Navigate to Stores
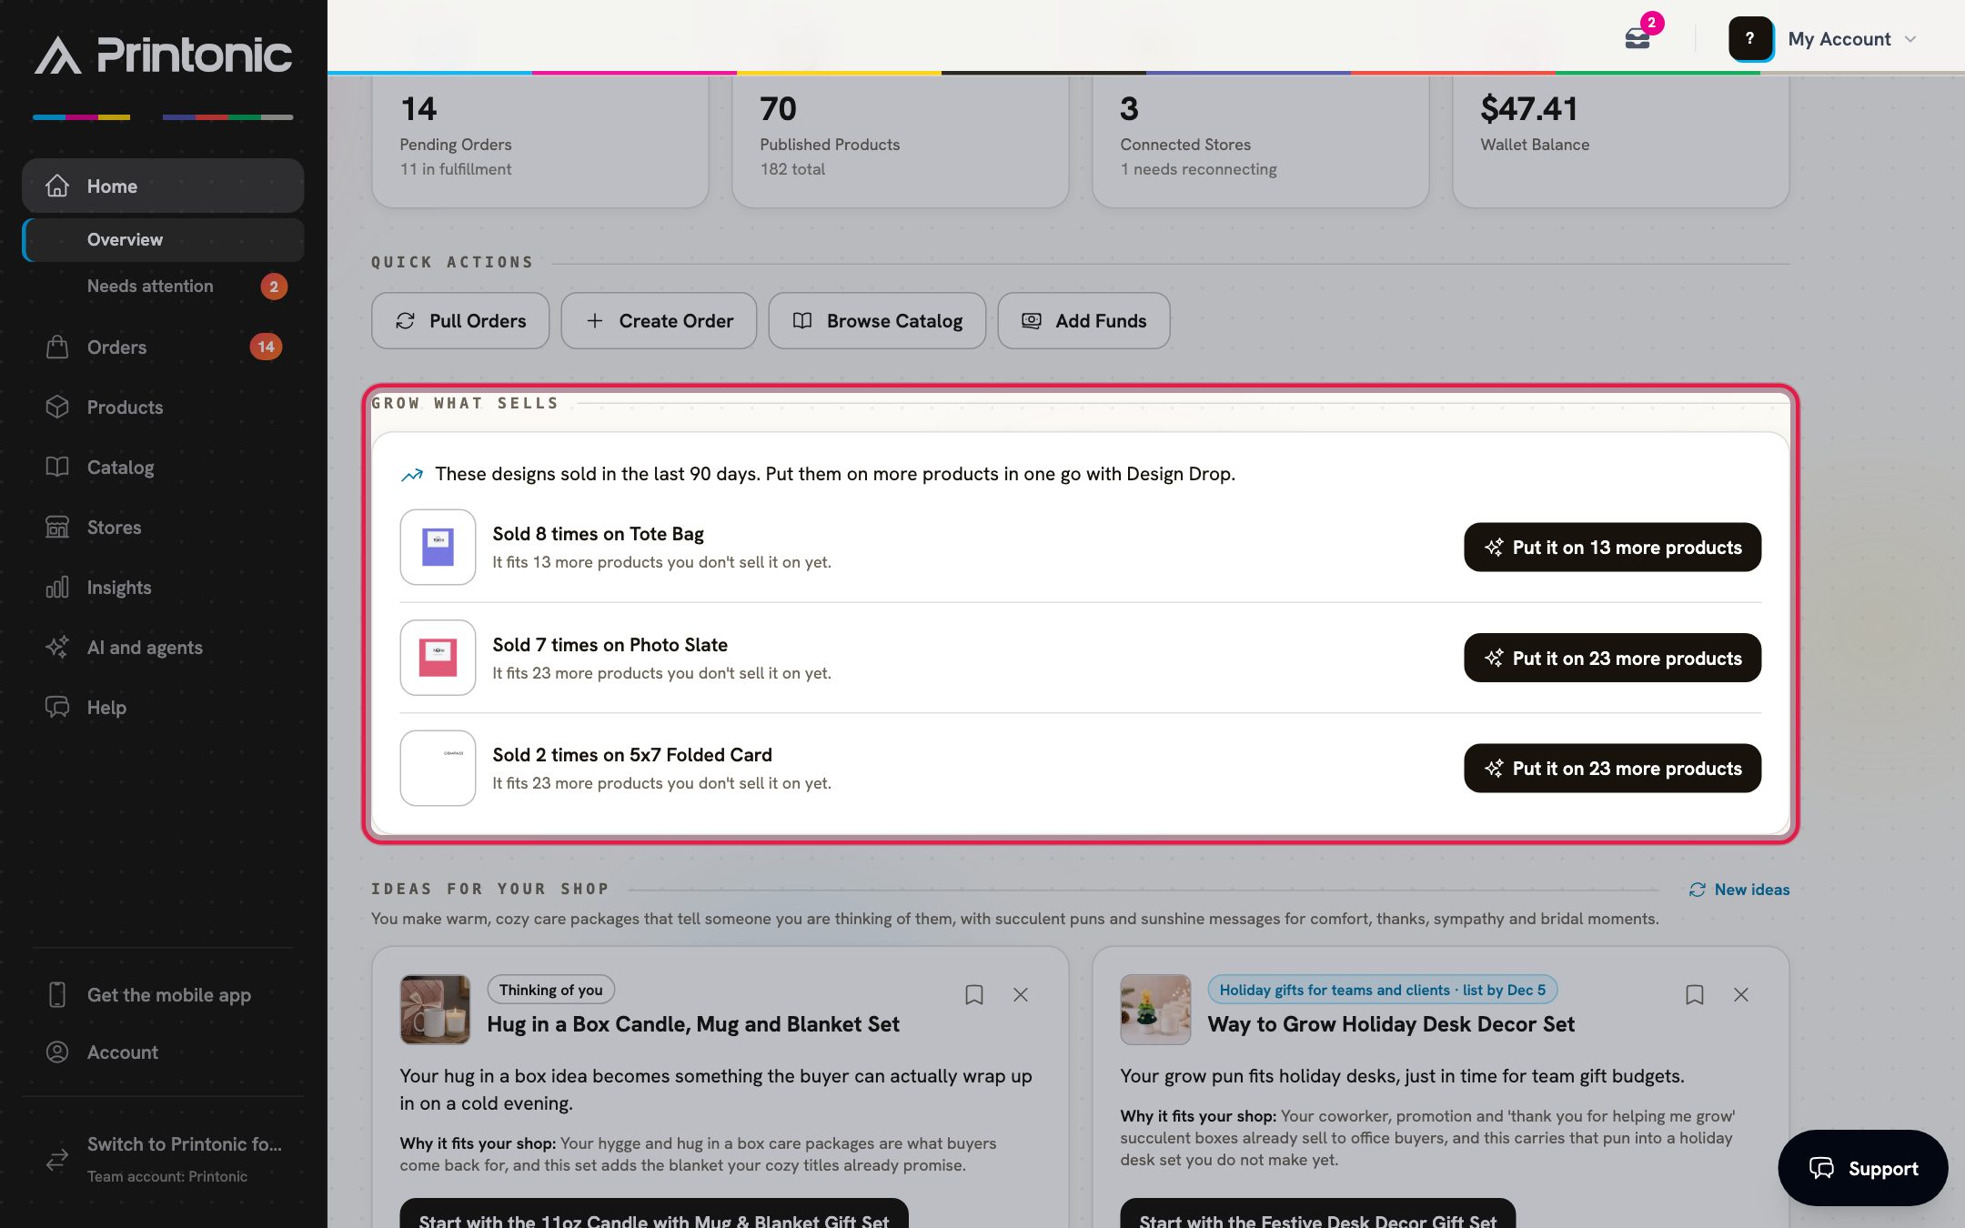1965x1228 pixels. tap(163, 527)
